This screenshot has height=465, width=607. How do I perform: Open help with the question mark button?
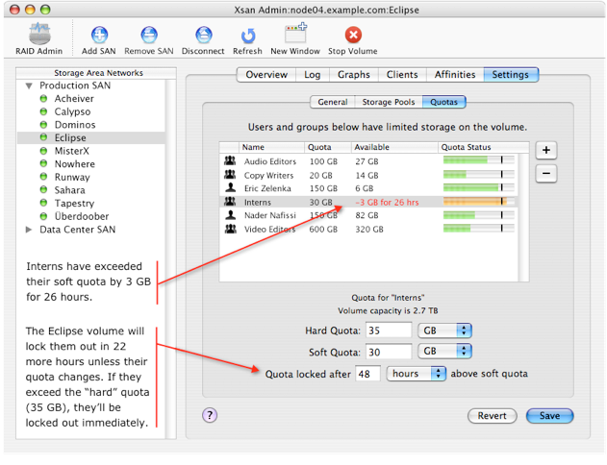point(210,415)
